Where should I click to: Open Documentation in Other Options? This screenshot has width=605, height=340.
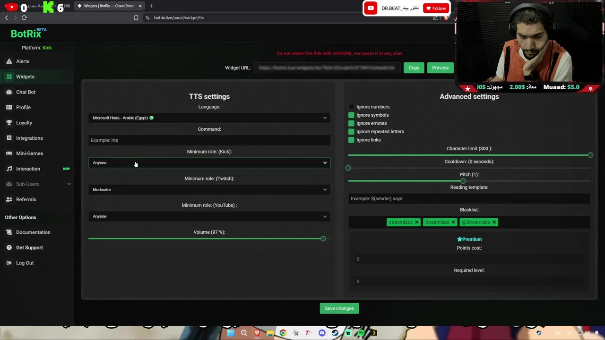[x=33, y=232]
